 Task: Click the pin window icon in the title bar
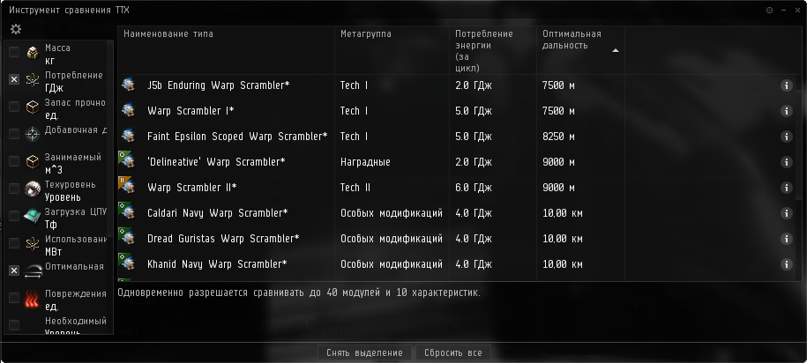(x=769, y=10)
